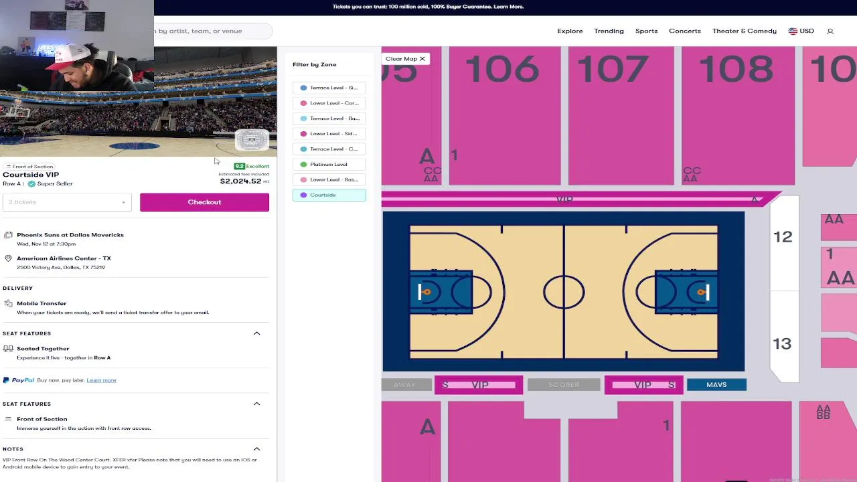This screenshot has width=857, height=482.
Task: Click the Clear Map button
Action: click(x=406, y=59)
